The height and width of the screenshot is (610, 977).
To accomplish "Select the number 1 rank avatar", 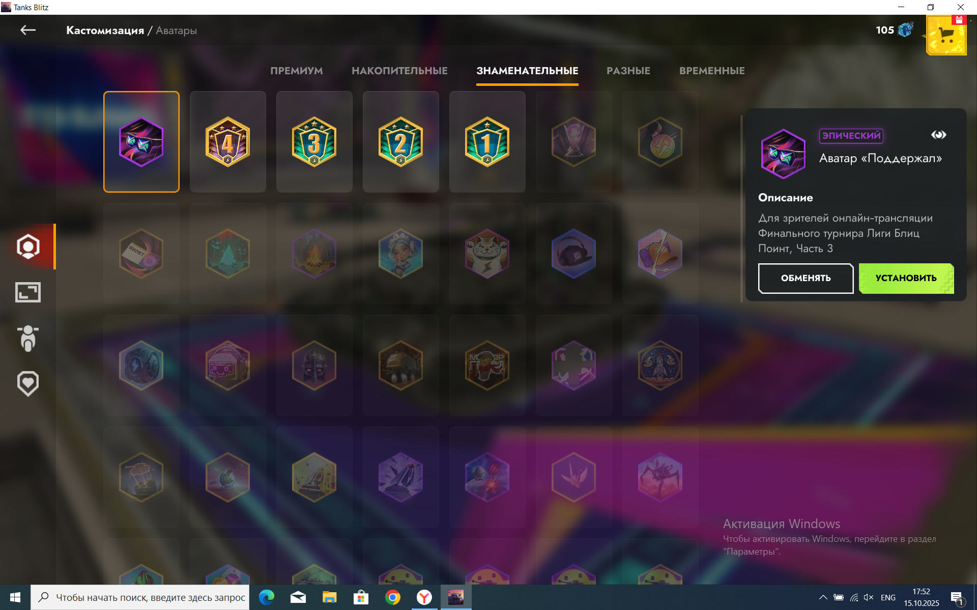I will point(487,142).
